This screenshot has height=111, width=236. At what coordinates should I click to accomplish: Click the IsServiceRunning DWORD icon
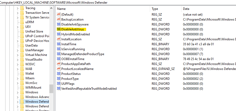58,49
